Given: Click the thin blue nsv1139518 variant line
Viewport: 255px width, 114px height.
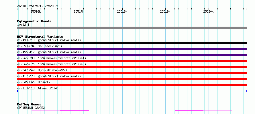Looking at the screenshot, I should pyautogui.click(x=132, y=91).
